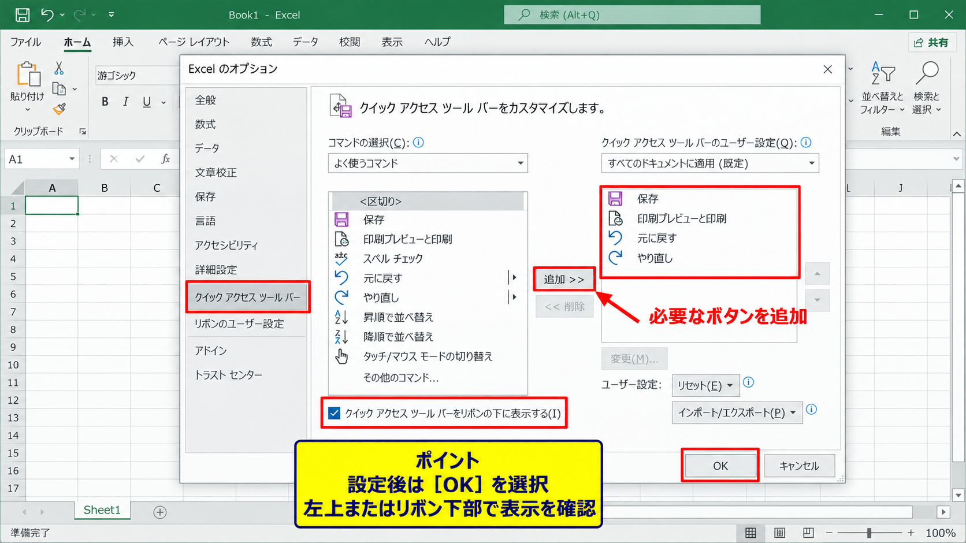The image size is (966, 543).
Task: Click the Redo icon in title bar
Action: pyautogui.click(x=80, y=14)
